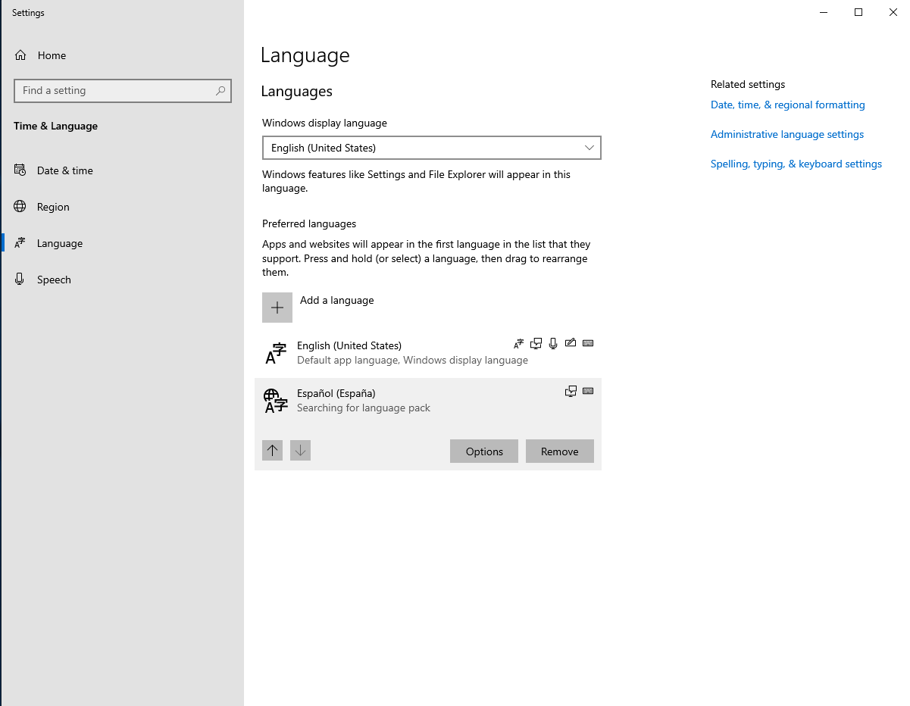Click Español keyboard layout icon

point(588,391)
